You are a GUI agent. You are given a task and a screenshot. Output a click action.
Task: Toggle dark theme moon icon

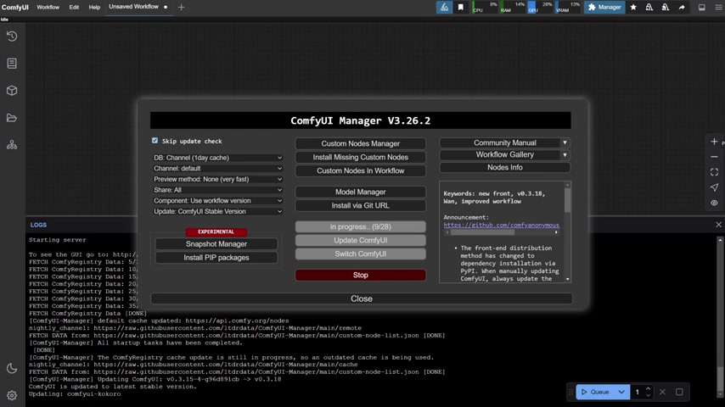pos(12,368)
